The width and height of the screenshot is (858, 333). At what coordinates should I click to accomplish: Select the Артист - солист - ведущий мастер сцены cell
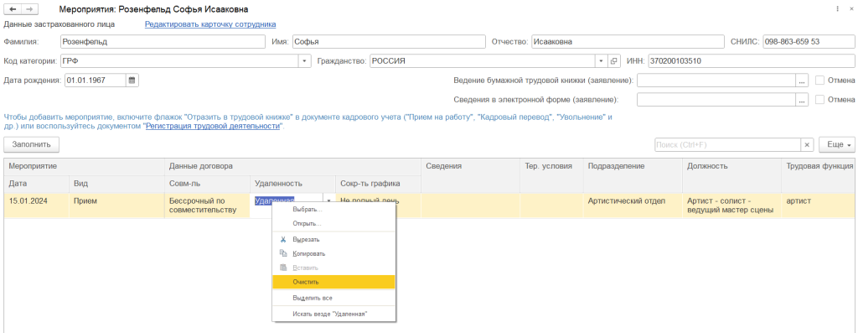pyautogui.click(x=731, y=206)
